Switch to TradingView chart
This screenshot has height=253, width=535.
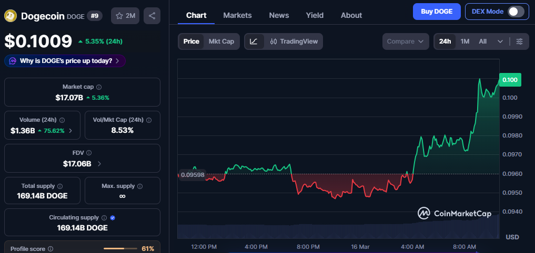294,41
